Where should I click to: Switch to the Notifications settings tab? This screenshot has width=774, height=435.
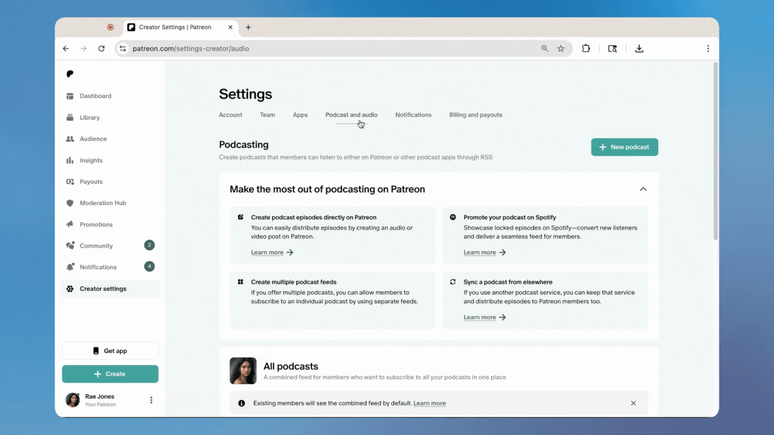click(x=414, y=115)
